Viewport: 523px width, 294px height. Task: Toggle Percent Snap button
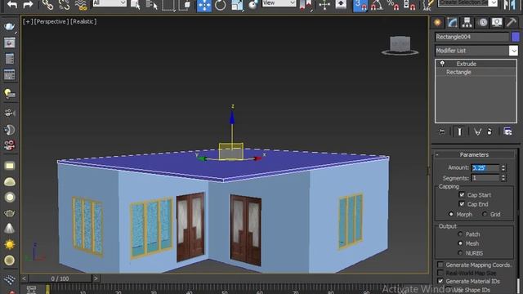(x=394, y=6)
